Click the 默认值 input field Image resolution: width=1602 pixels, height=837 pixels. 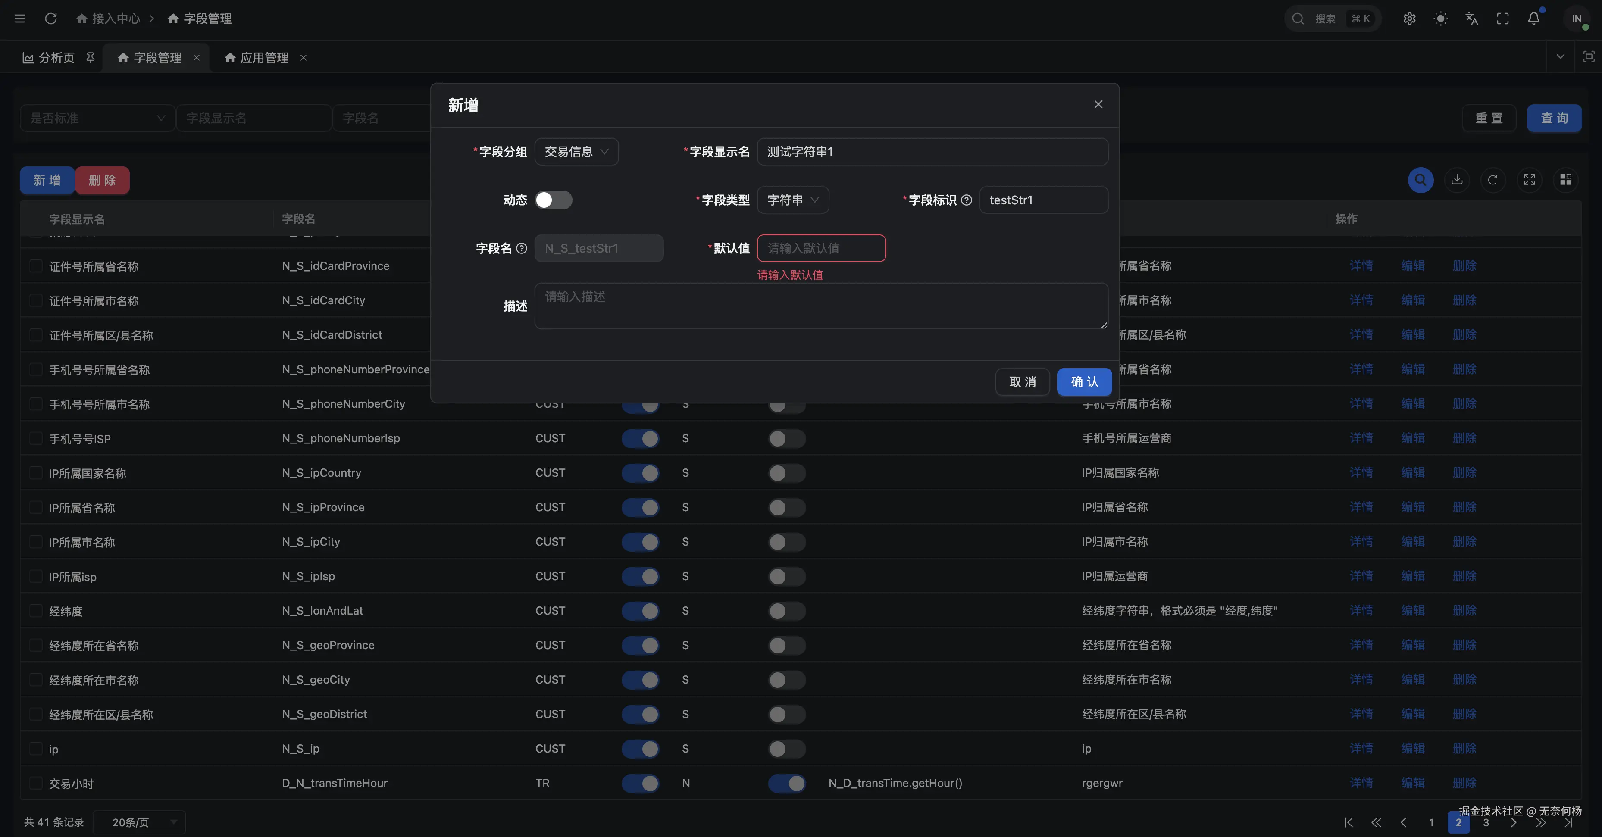(x=821, y=248)
